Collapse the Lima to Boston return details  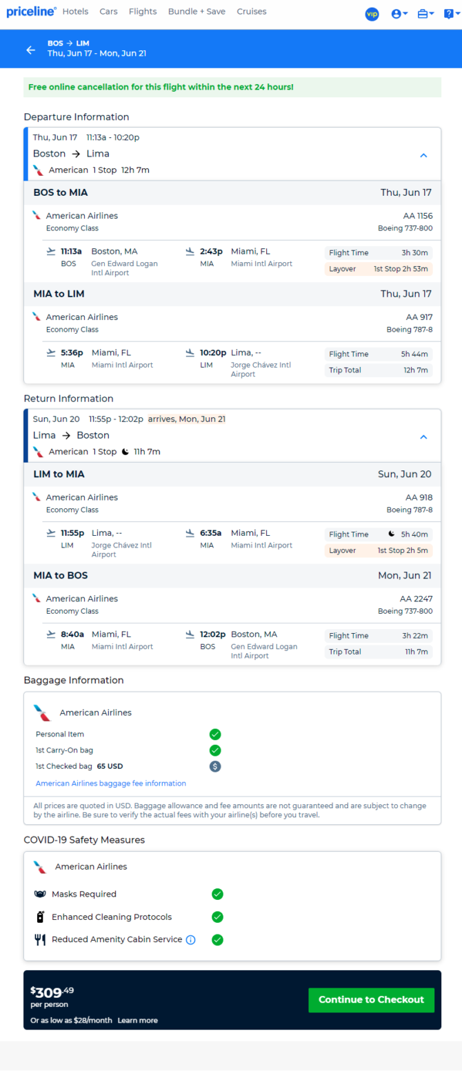pyautogui.click(x=423, y=437)
